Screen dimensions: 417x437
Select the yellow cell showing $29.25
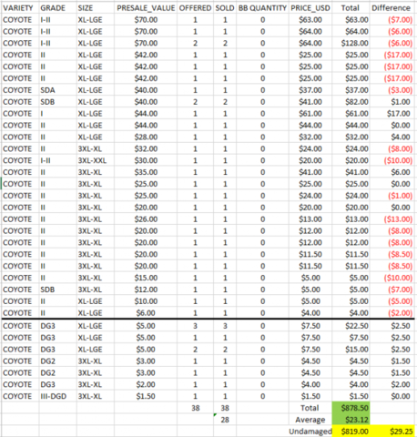click(x=392, y=432)
